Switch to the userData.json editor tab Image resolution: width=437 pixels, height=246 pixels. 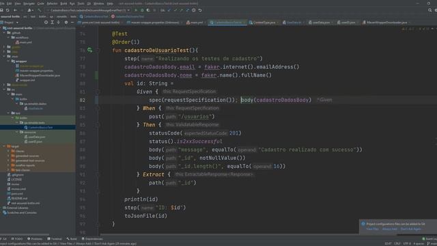(x=320, y=23)
